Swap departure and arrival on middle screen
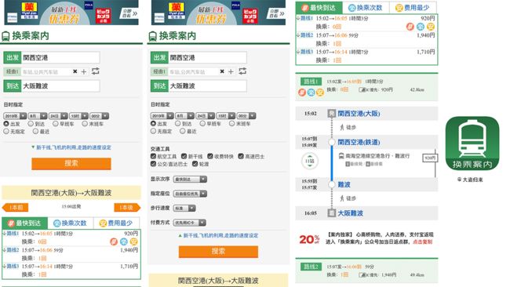Screen dimensions: 510x287 242,71
